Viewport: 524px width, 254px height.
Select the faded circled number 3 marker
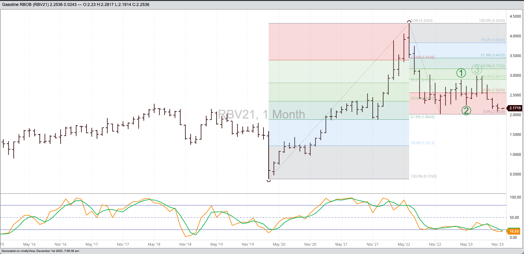pos(477,69)
